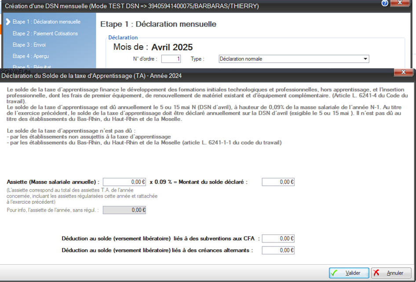Image resolution: width=416 pixels, height=282 pixels.
Task: Go to Etape 3 : Envoi step
Action: pos(29,45)
